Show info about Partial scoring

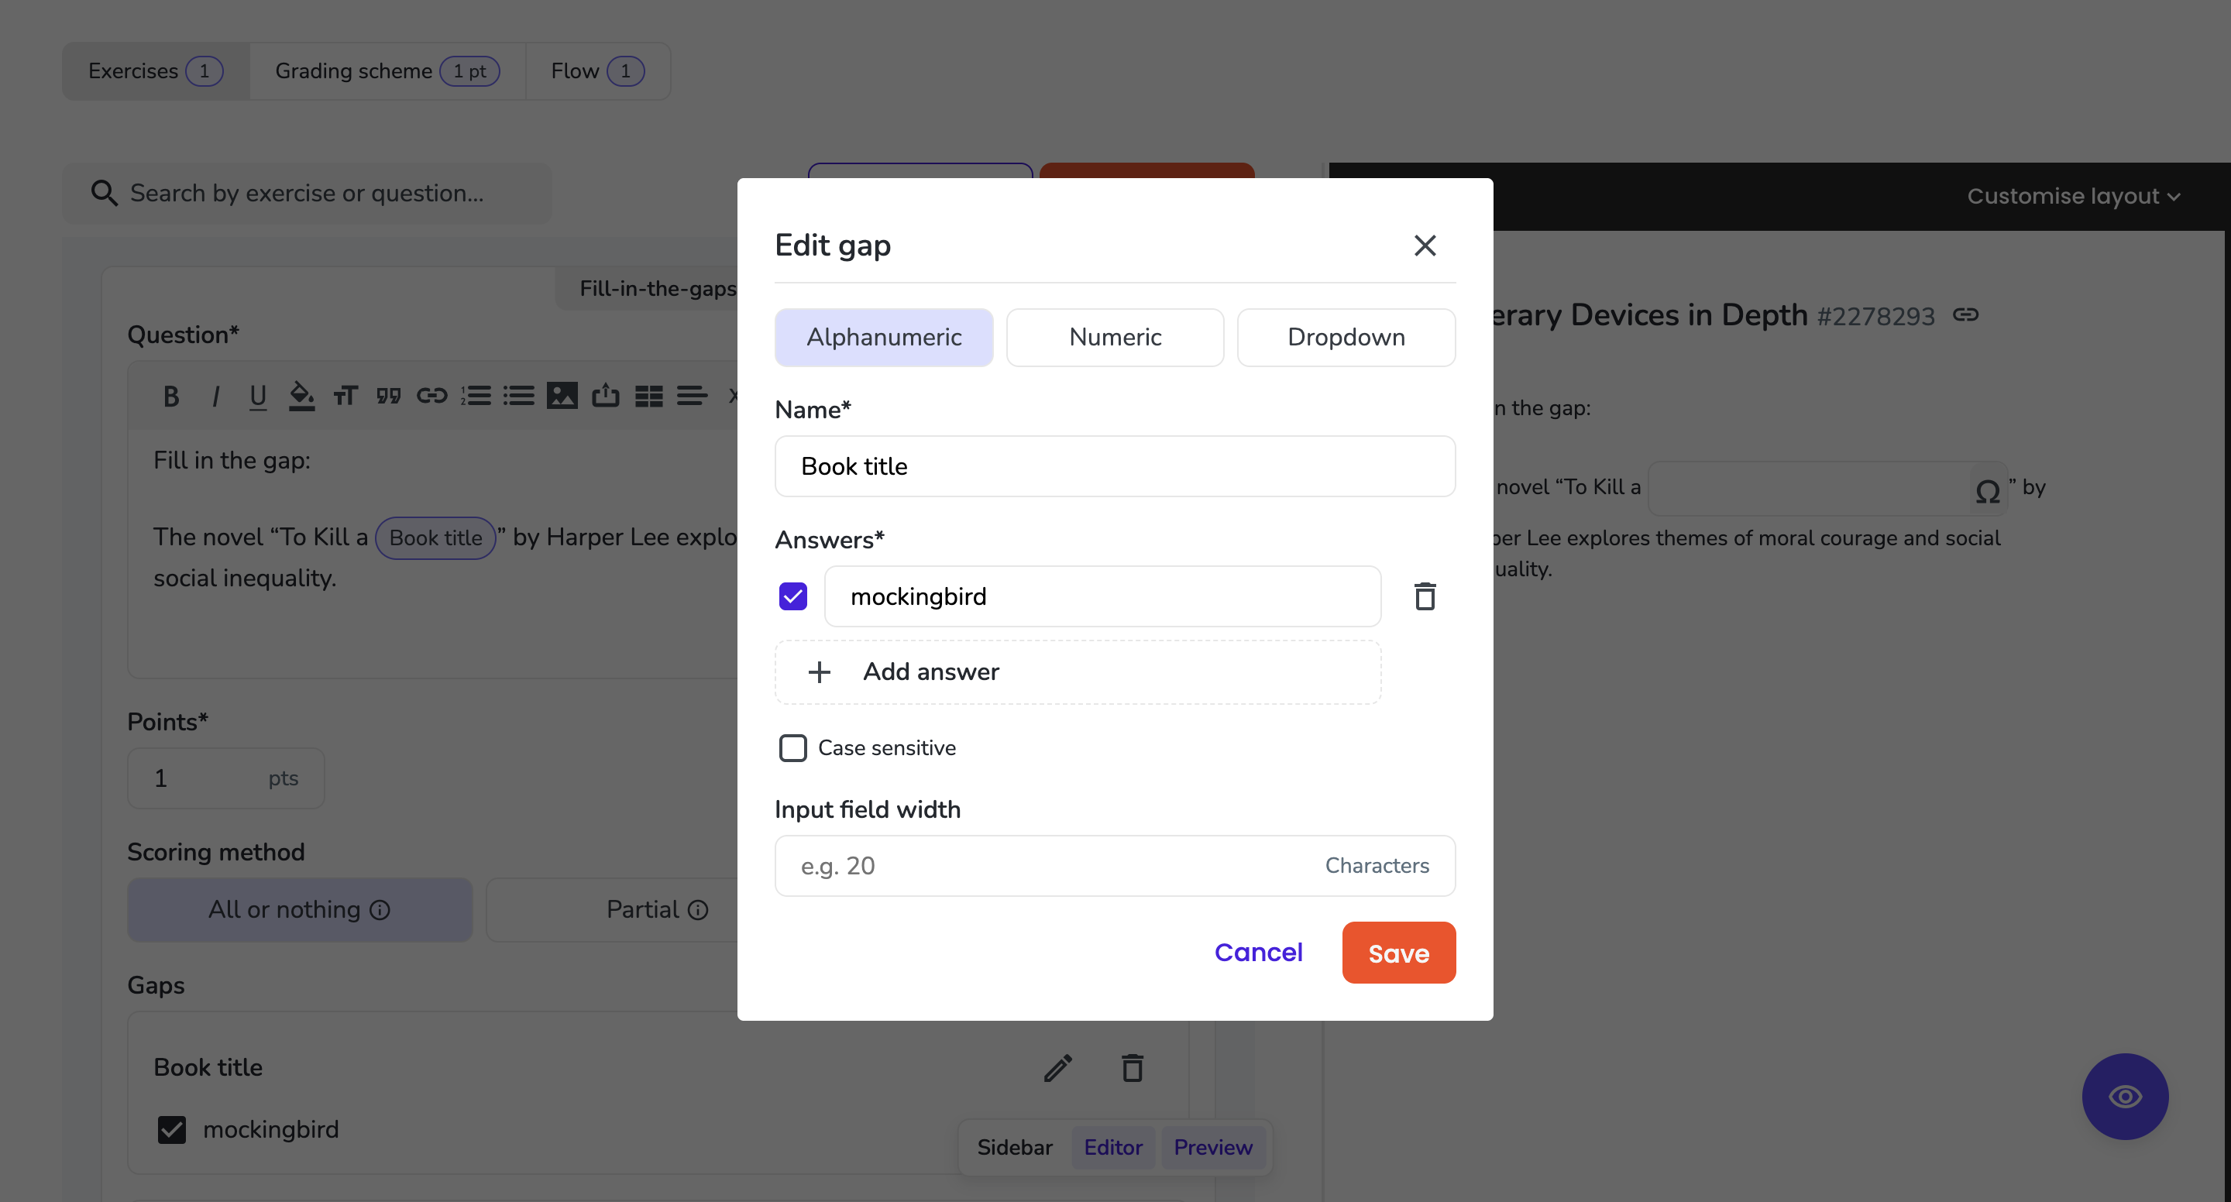pos(697,910)
